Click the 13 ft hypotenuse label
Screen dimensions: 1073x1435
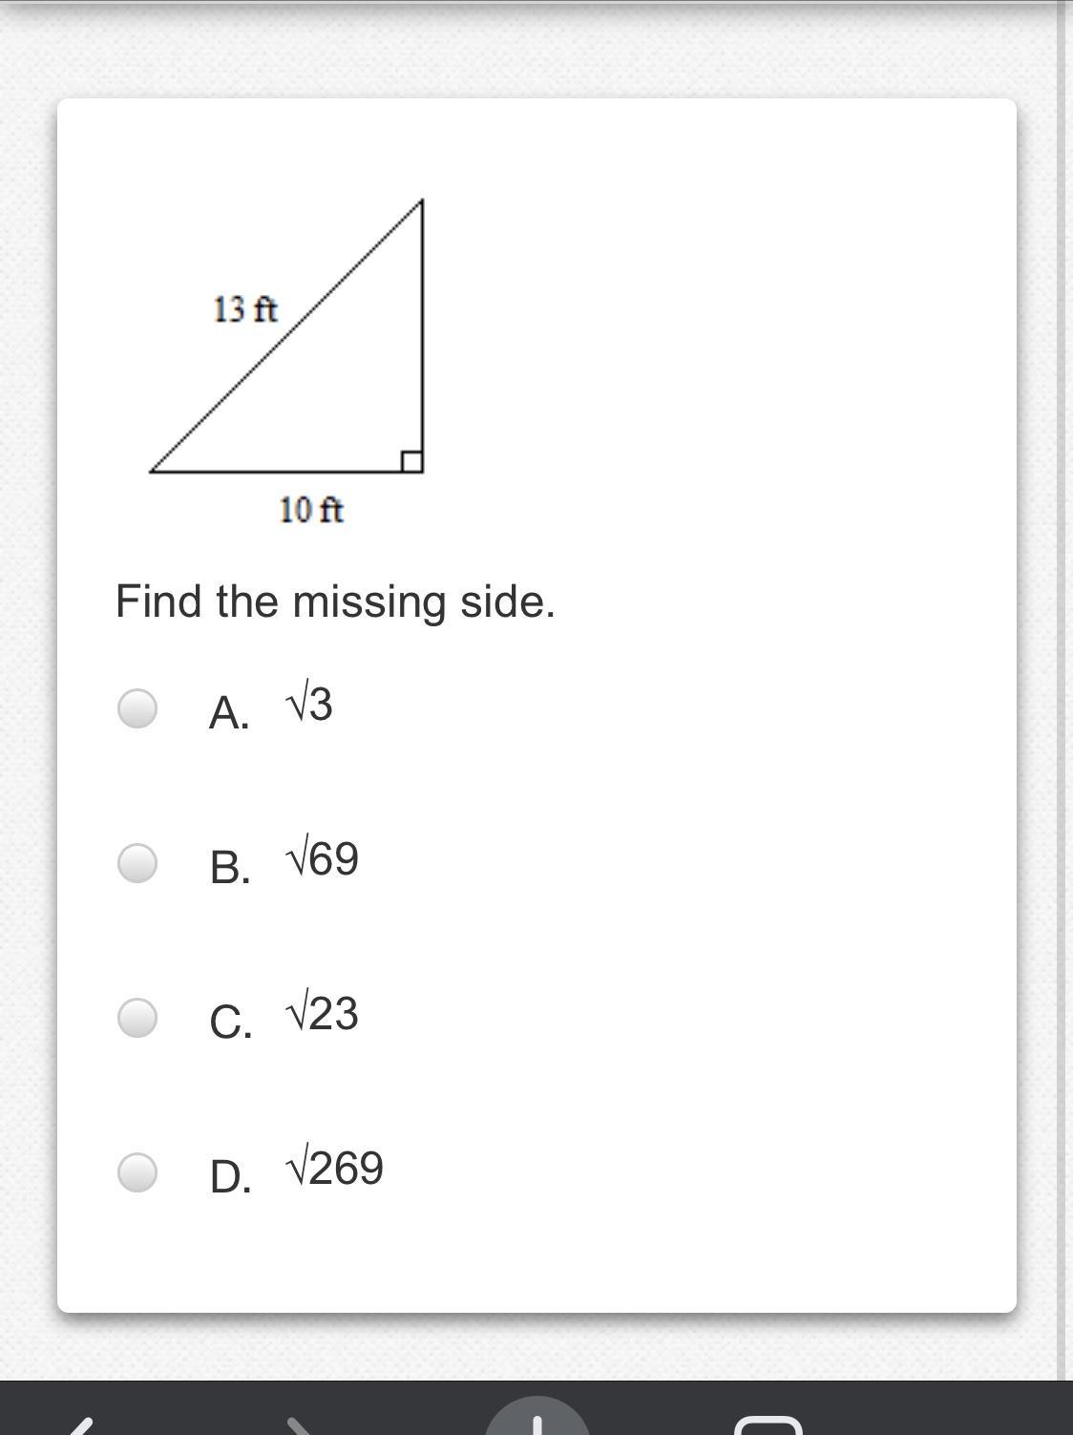(x=245, y=309)
